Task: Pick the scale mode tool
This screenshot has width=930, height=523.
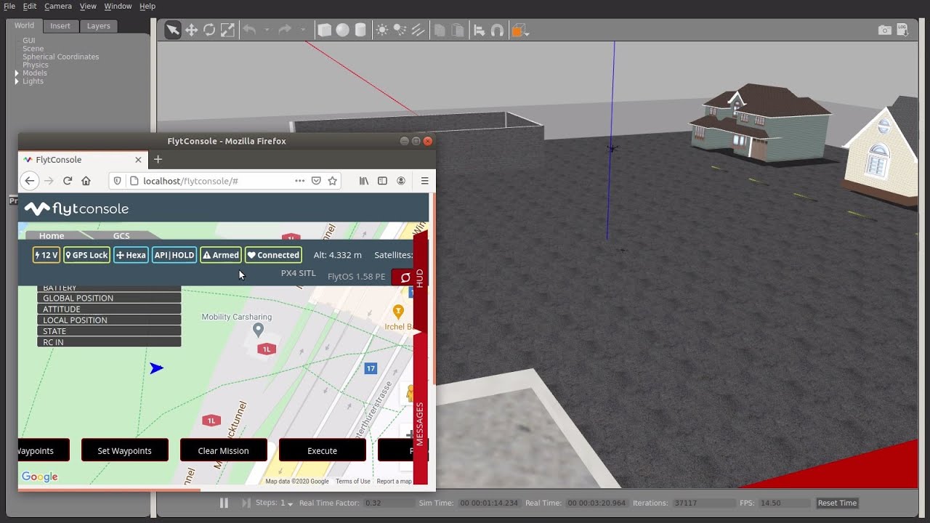Action: [227, 30]
